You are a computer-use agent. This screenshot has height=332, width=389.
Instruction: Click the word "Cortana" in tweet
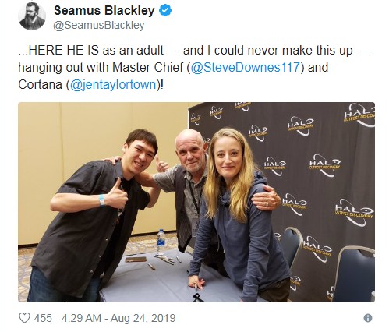(x=40, y=84)
